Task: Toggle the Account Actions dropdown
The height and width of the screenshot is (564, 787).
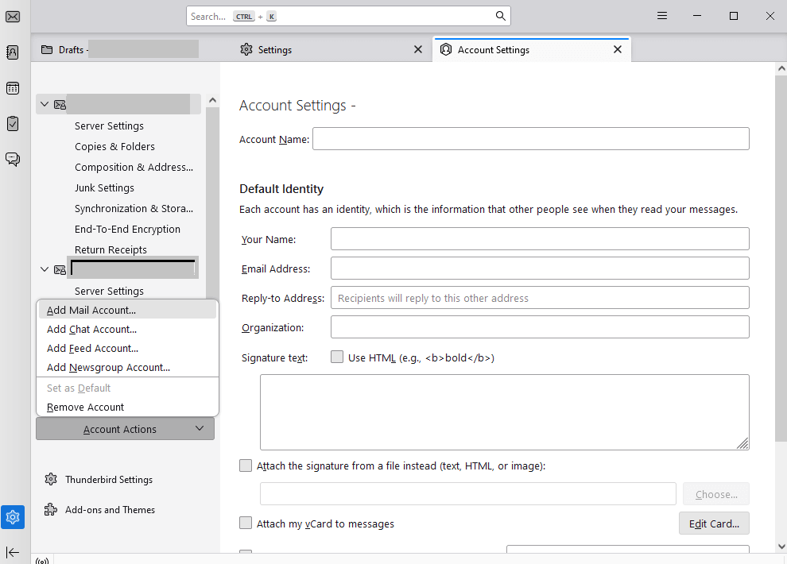Action: tap(125, 429)
